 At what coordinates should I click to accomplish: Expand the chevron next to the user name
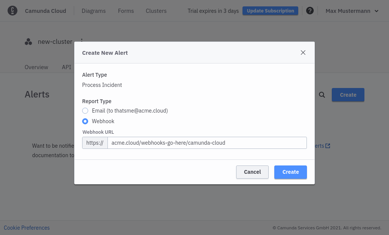click(x=376, y=11)
